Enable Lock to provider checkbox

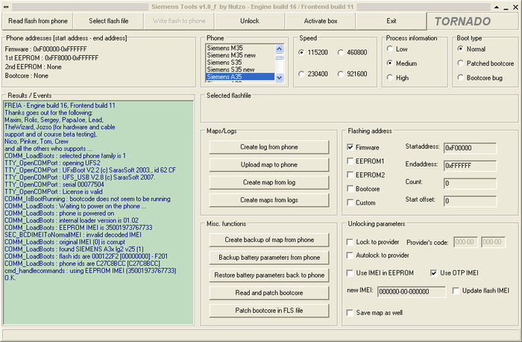[350, 242]
